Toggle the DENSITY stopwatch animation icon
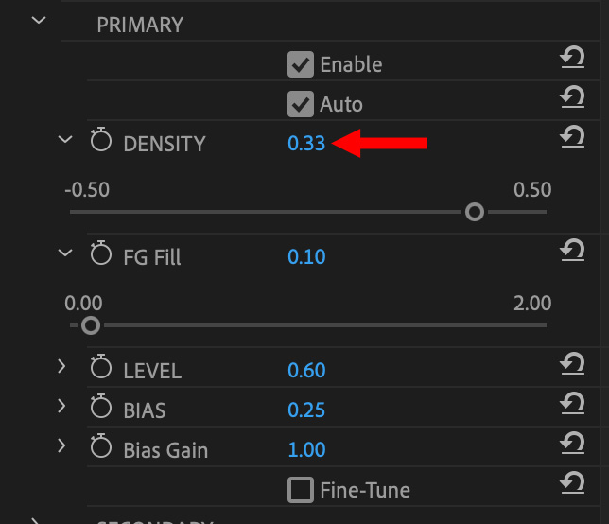 point(100,143)
